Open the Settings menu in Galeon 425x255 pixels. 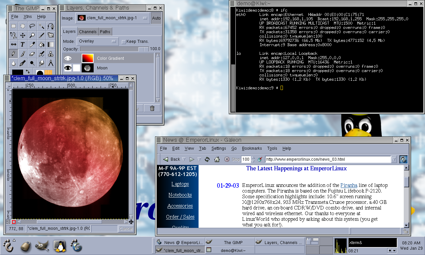point(219,148)
